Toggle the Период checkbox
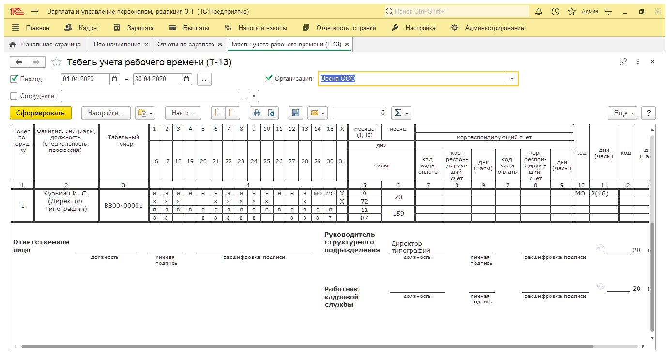This screenshot has height=360, width=669. coord(14,78)
